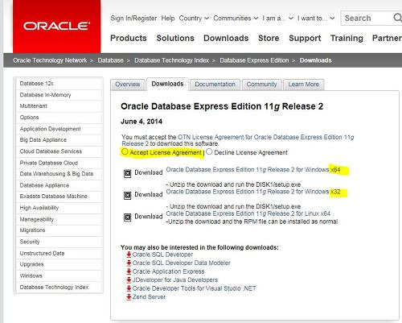Open Multitenant sidebar item
This screenshot has width=402, height=323.
(x=59, y=106)
